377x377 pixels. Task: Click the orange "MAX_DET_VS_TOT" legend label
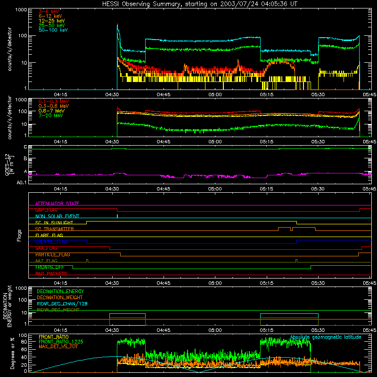click(58, 346)
